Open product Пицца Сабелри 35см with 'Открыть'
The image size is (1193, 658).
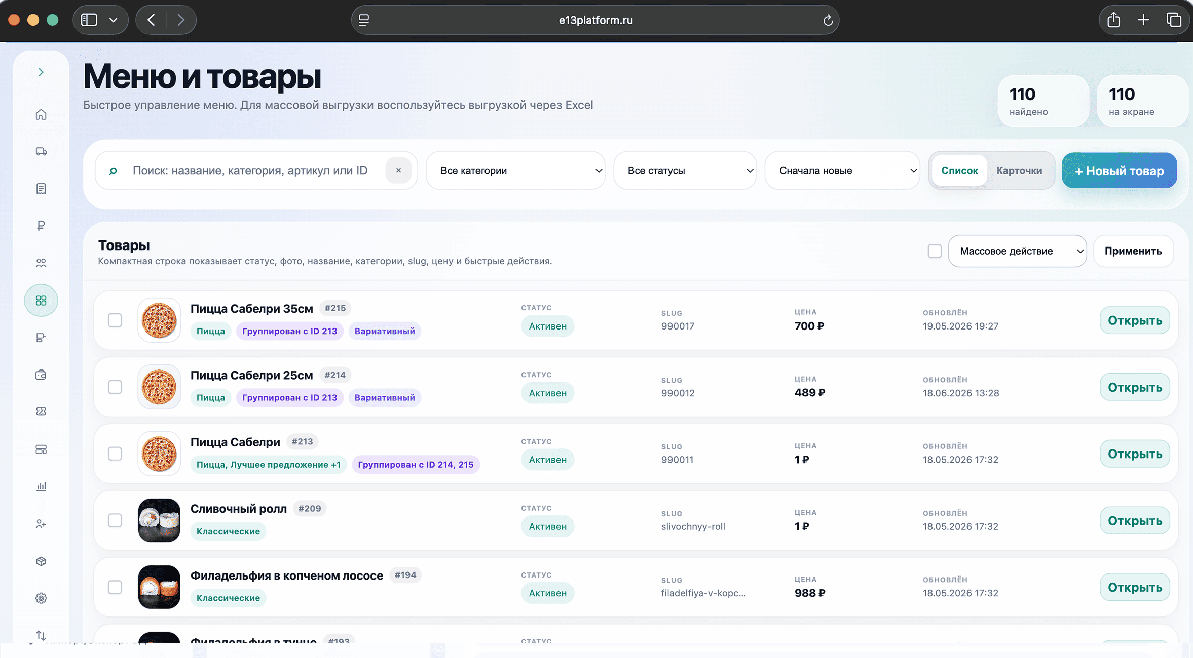[1135, 320]
